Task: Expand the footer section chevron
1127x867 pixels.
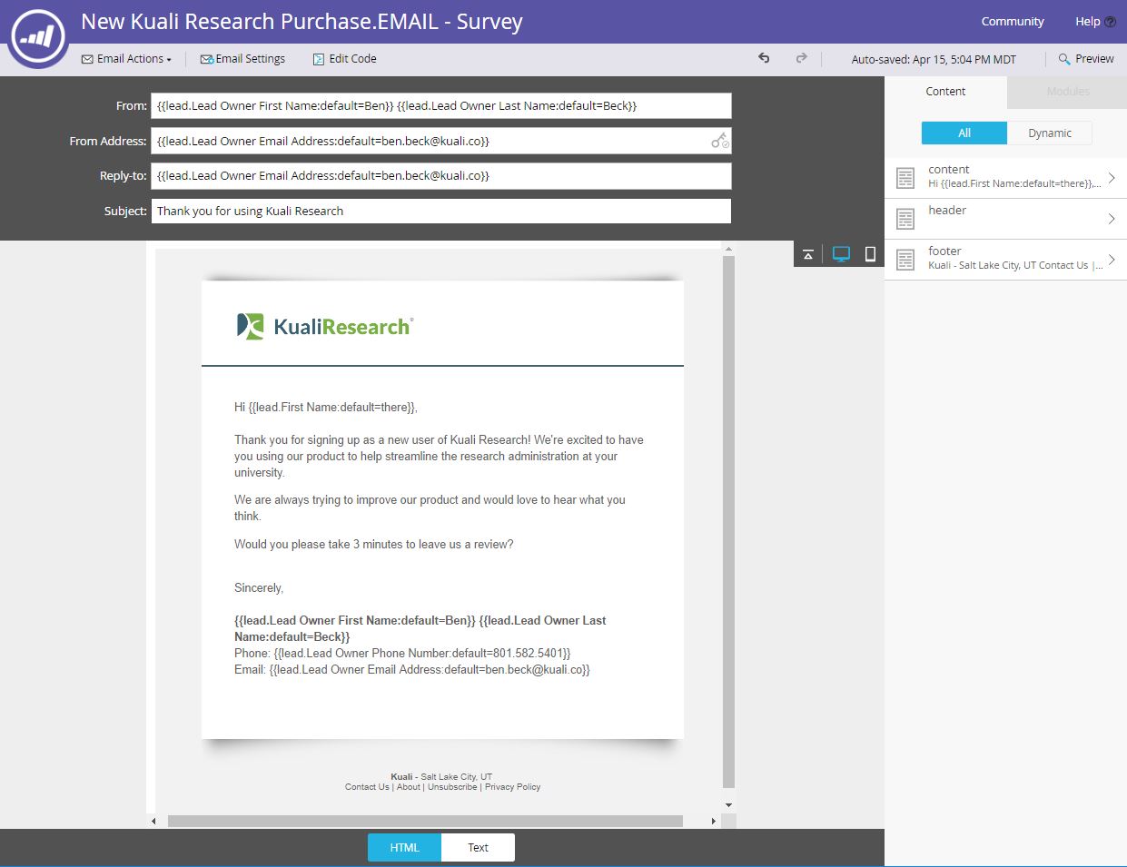Action: point(1112,260)
